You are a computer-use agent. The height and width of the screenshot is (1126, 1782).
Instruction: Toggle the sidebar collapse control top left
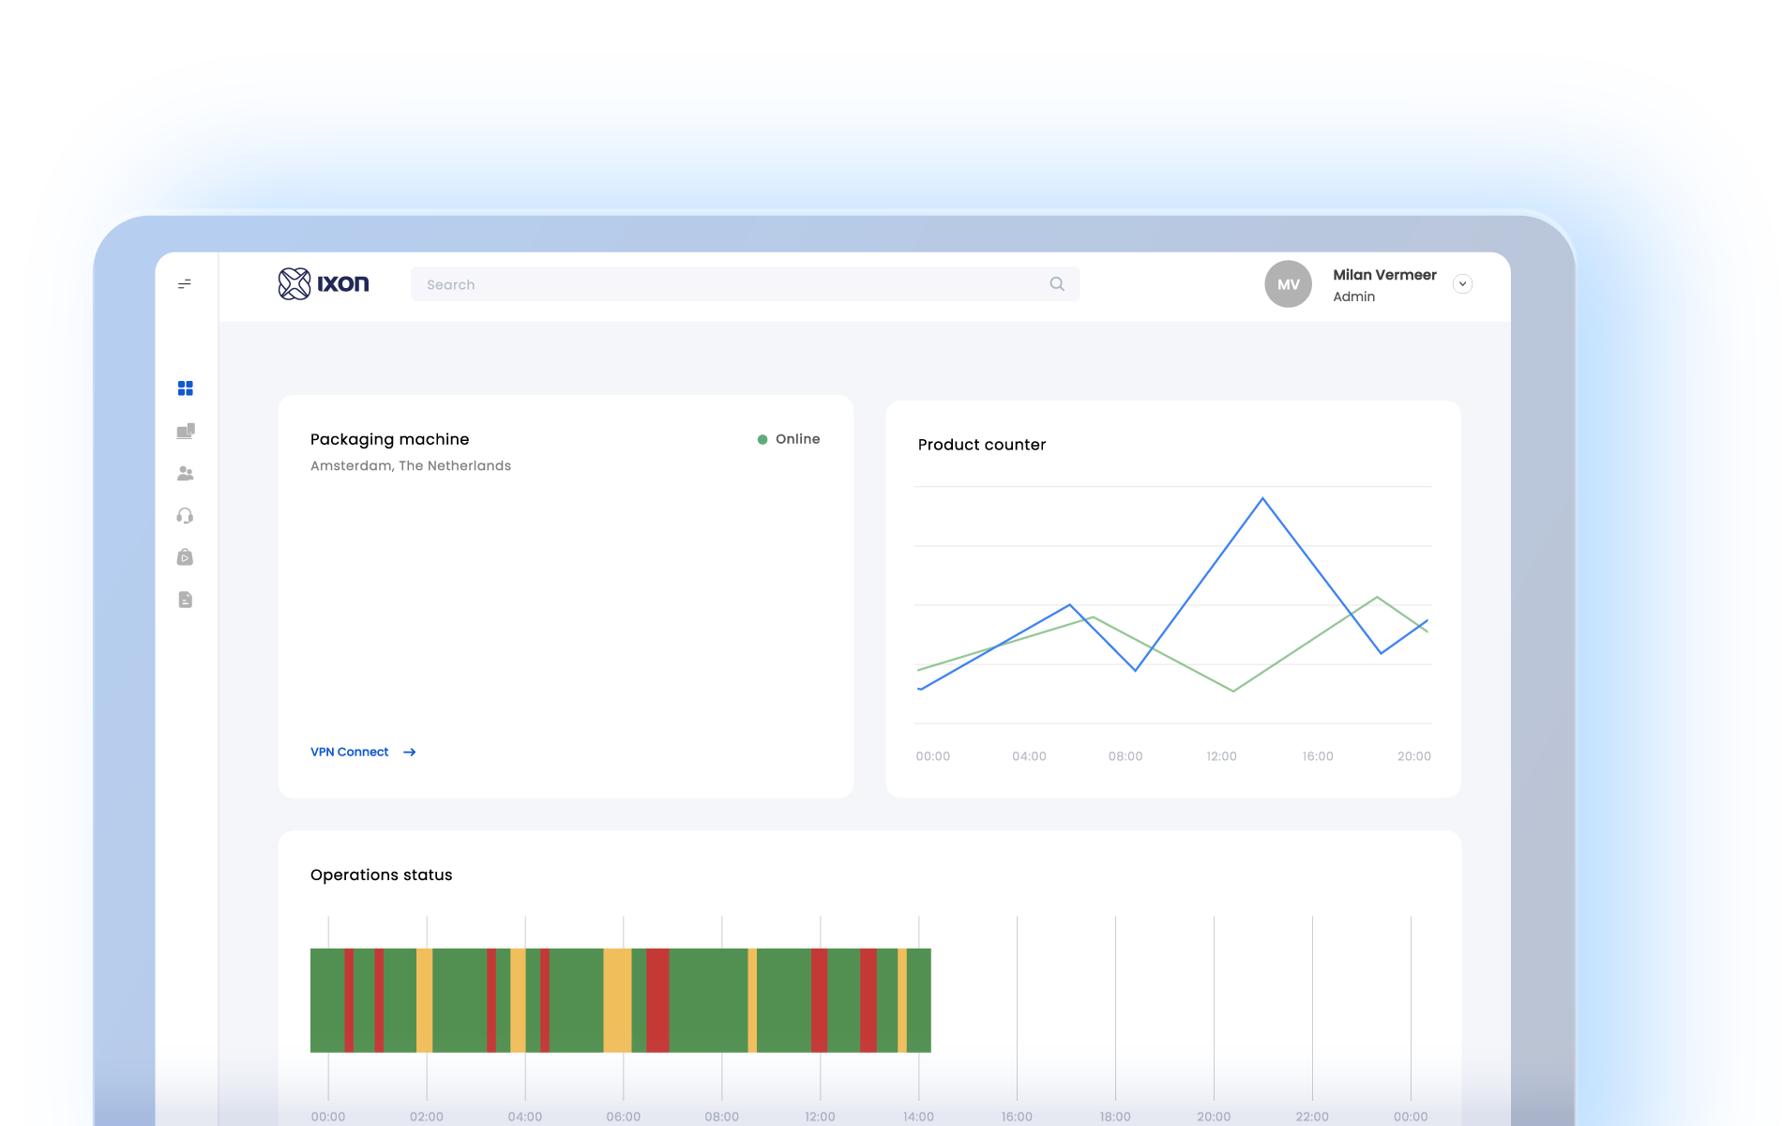click(185, 284)
